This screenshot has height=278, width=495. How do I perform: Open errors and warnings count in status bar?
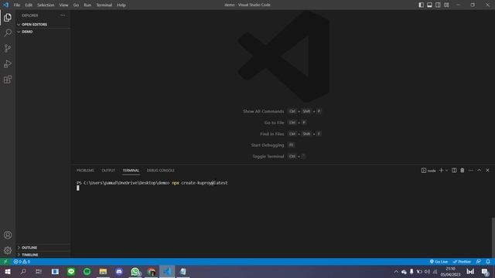pos(22,262)
